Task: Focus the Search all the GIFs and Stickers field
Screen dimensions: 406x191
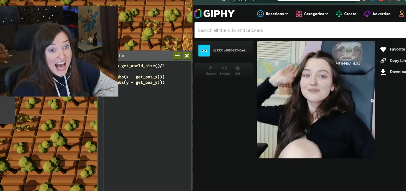Action: tap(300, 30)
